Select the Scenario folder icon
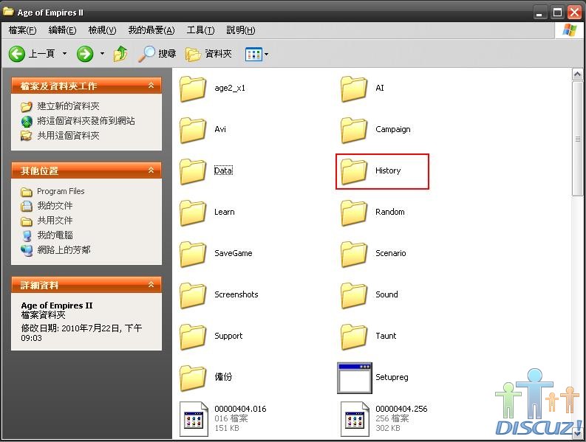Viewport: 586px width, 442px height. tap(354, 255)
